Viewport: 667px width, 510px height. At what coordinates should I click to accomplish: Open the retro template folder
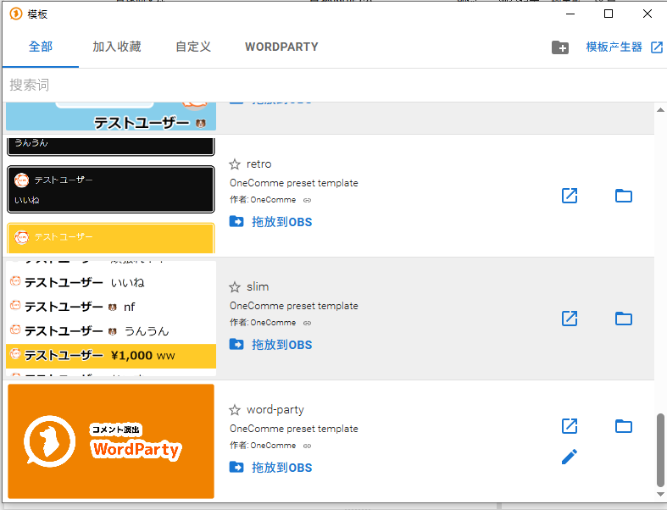[624, 196]
